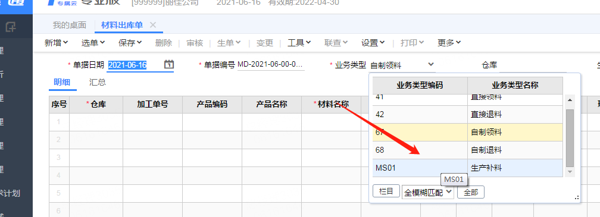
Task: Select the 材料出库单 tab
Action: coord(121,25)
